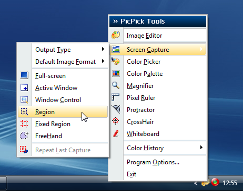
Task: Open Program Options...
Action: (158, 162)
